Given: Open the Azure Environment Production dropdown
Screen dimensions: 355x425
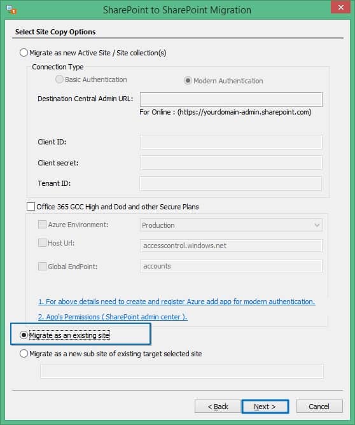Looking at the screenshot, I should coord(231,225).
